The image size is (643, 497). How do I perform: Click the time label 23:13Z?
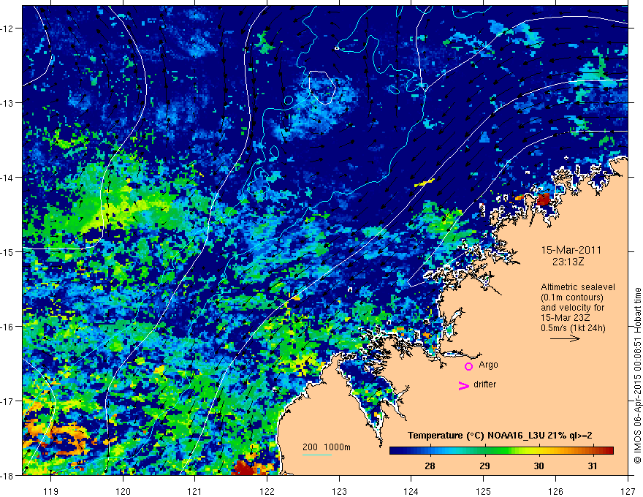click(x=568, y=262)
